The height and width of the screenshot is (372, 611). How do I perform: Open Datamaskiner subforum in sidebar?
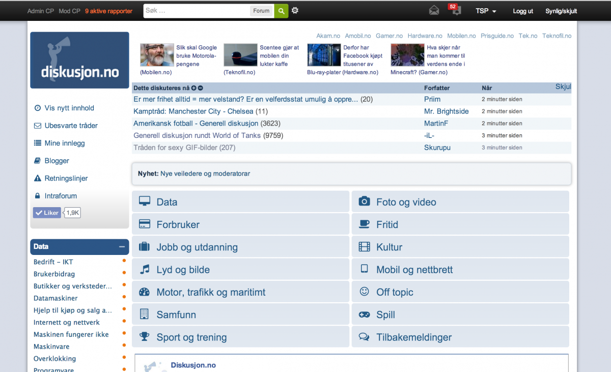tap(55, 298)
